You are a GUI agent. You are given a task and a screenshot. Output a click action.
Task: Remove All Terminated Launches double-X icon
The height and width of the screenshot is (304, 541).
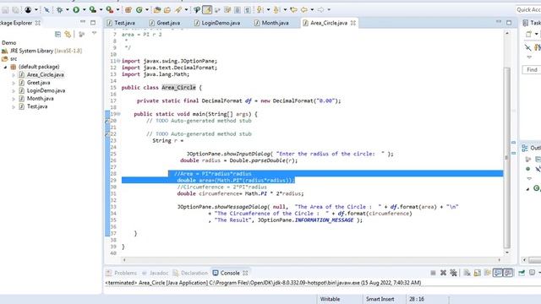click(x=453, y=273)
